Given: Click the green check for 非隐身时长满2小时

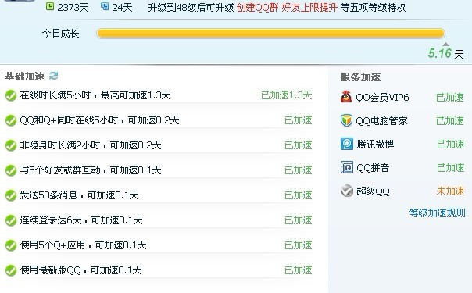Looking at the screenshot, I should pos(11,145).
